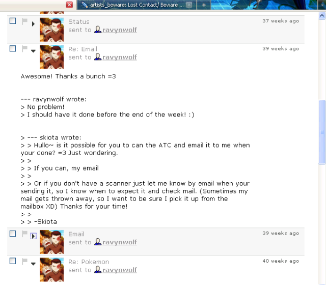Click the vertical scrollbar thumb

322,132
